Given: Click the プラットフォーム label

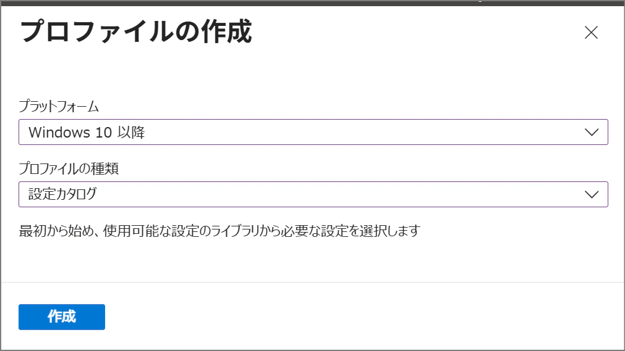Looking at the screenshot, I should click(x=59, y=106).
